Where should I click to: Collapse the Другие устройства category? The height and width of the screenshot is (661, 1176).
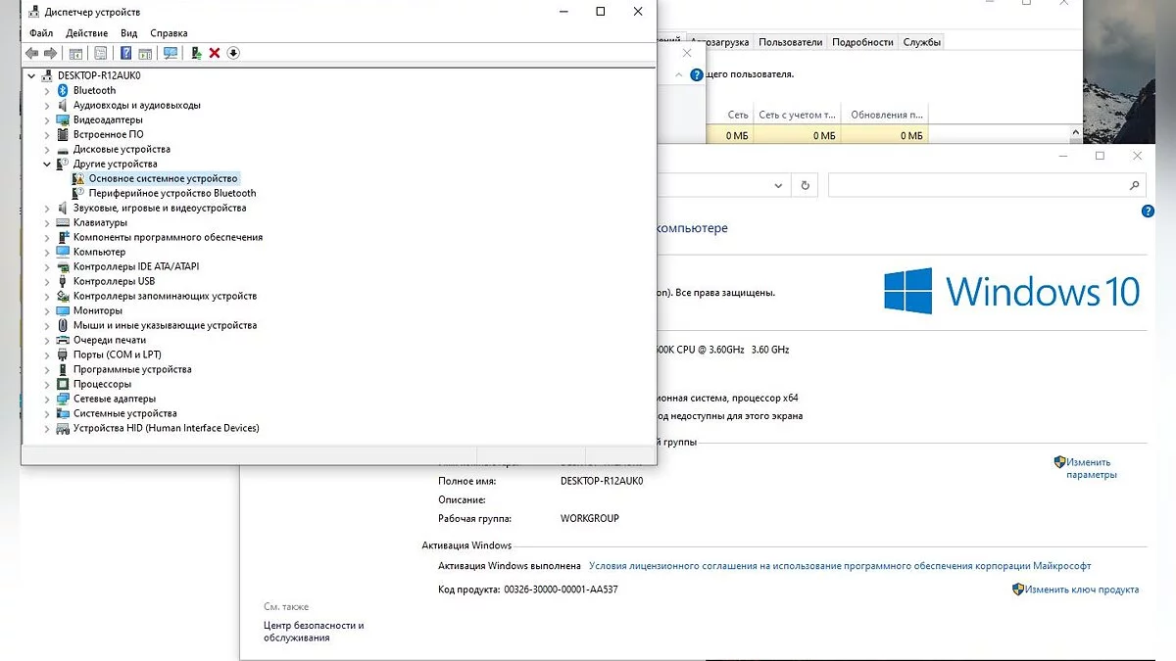coord(47,164)
